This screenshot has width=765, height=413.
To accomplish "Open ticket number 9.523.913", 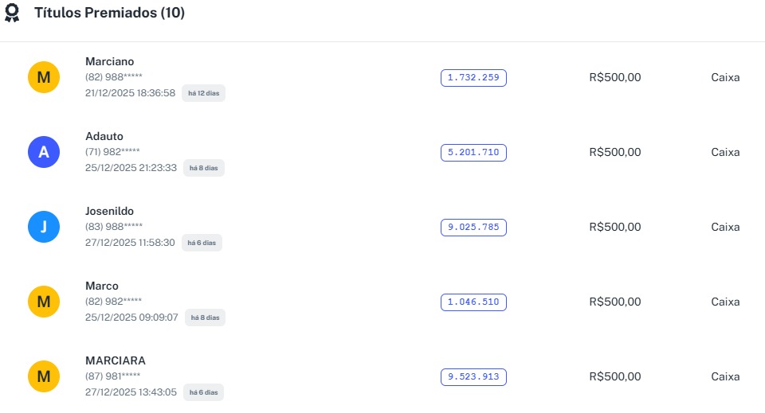I will (x=473, y=376).
